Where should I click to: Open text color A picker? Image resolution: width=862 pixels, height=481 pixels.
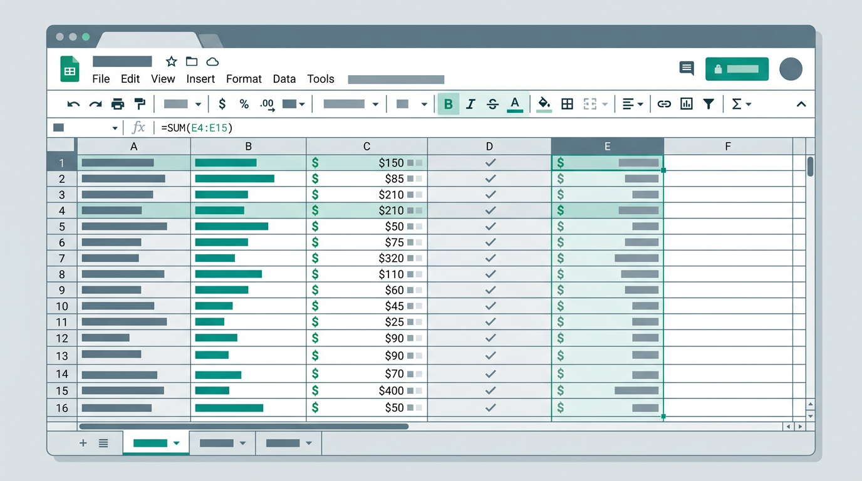pyautogui.click(x=515, y=104)
